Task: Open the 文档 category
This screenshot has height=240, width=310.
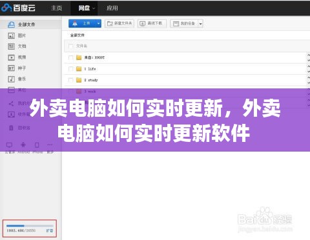Action: coord(22,46)
